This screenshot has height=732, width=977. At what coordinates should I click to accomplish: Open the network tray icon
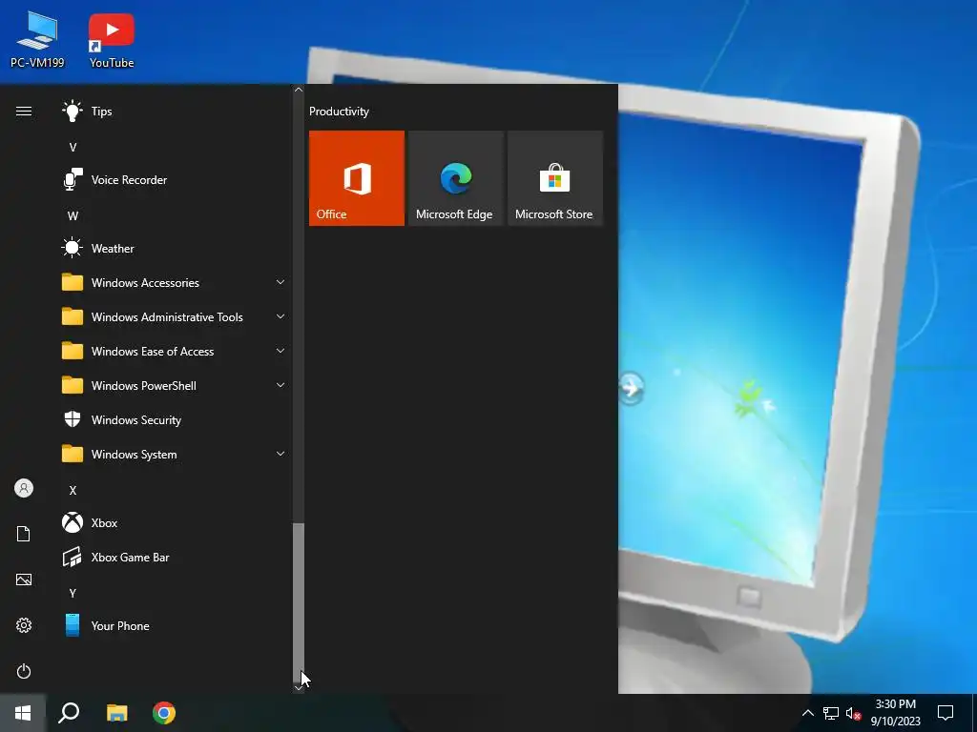pyautogui.click(x=831, y=713)
